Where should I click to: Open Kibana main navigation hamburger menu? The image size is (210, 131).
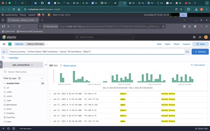tap(4, 44)
